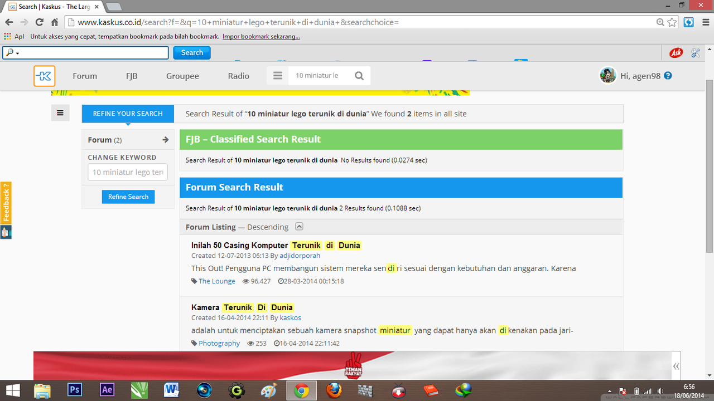Screen dimensions: 714x401
Task: Open the Groupee menu item
Action: pos(182,76)
